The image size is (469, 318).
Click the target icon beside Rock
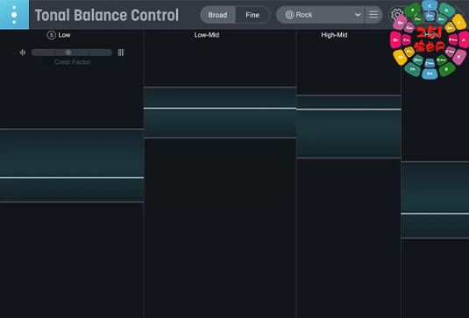289,15
